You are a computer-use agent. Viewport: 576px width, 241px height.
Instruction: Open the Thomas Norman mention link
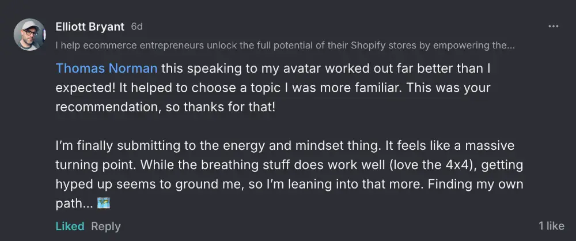[107, 69]
